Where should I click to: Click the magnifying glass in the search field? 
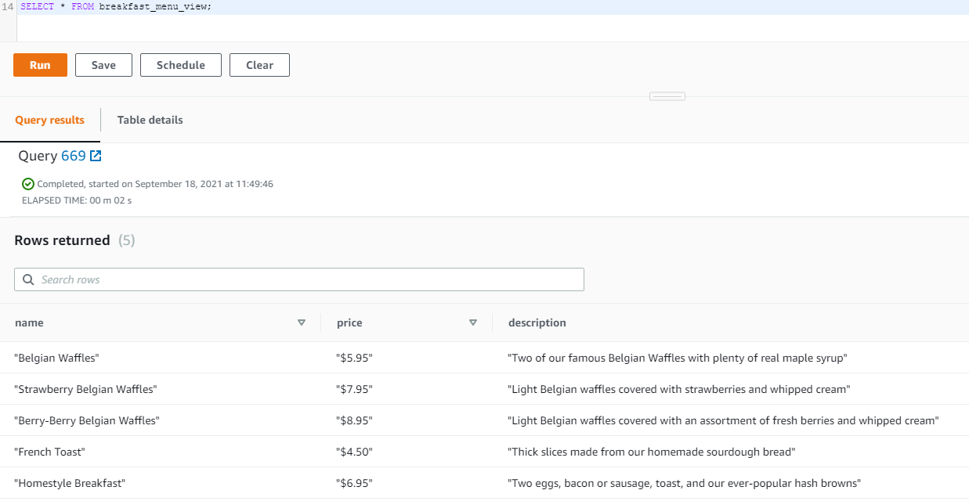click(x=29, y=279)
